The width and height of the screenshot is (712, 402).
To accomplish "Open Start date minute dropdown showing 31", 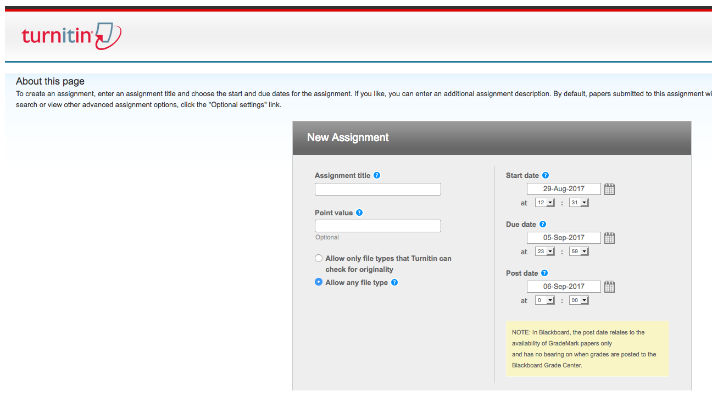I will pos(579,203).
